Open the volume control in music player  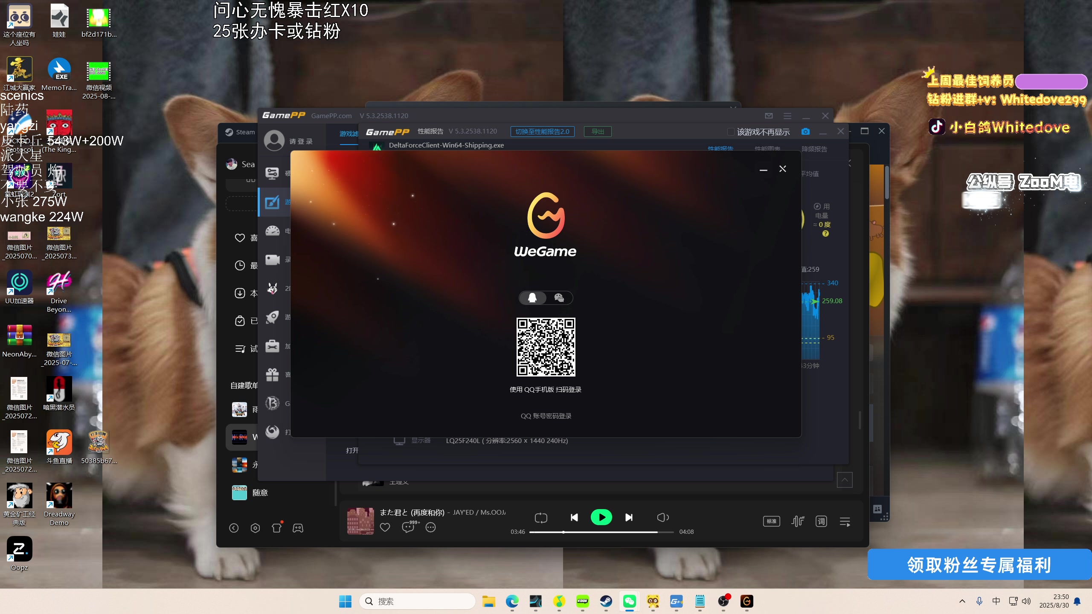click(662, 517)
